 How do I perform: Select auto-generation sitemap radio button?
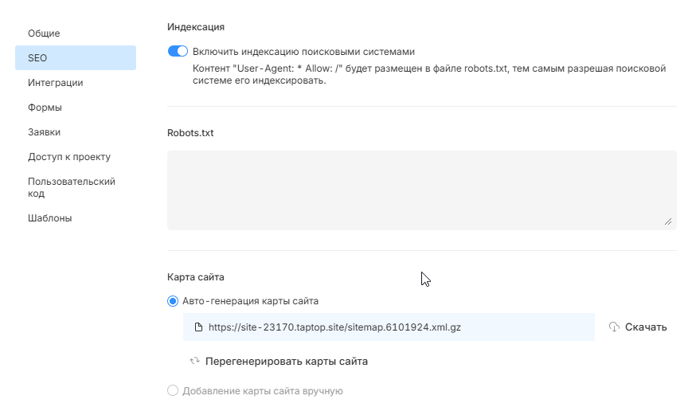173,301
